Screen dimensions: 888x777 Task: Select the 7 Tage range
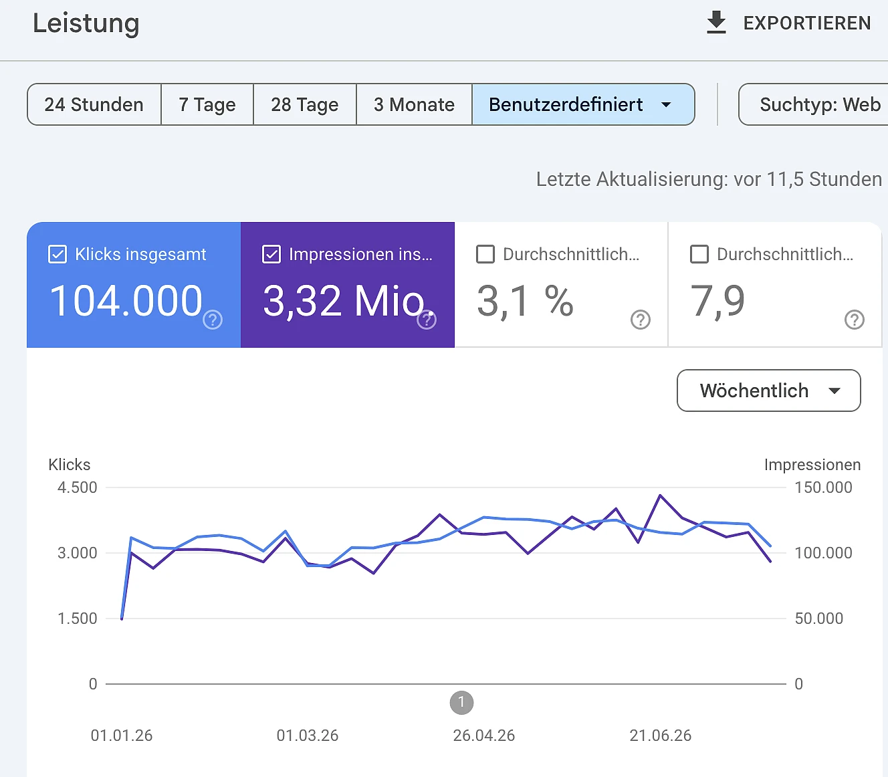pos(207,104)
